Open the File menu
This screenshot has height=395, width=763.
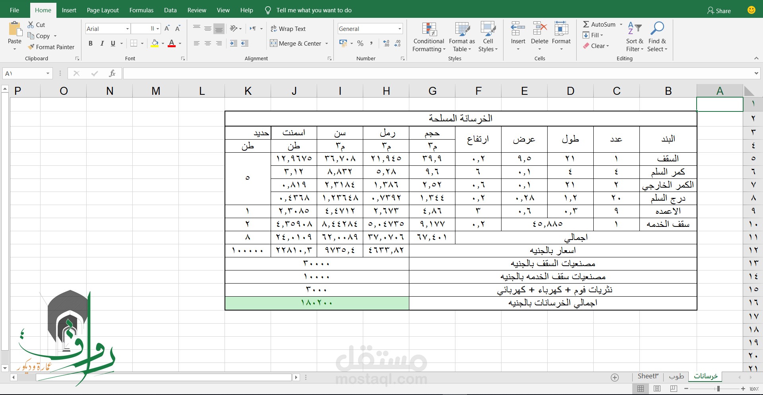14,10
